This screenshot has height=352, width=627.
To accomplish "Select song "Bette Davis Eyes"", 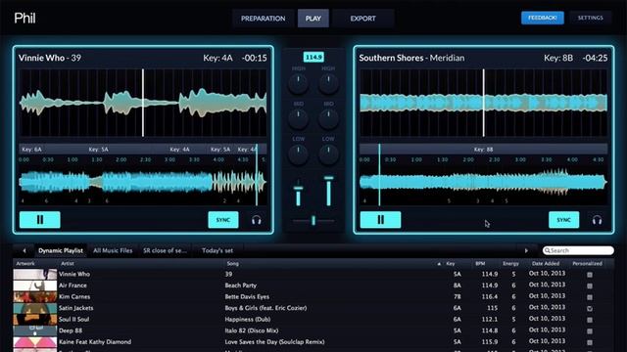I will [x=247, y=297].
